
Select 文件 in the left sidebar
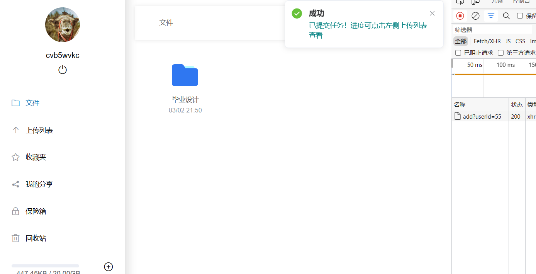coord(32,103)
